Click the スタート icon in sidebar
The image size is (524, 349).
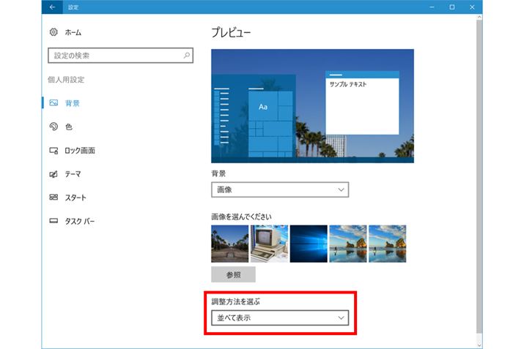click(x=53, y=198)
